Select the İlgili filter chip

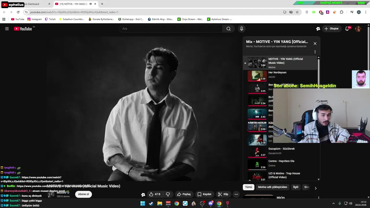pos(296,187)
